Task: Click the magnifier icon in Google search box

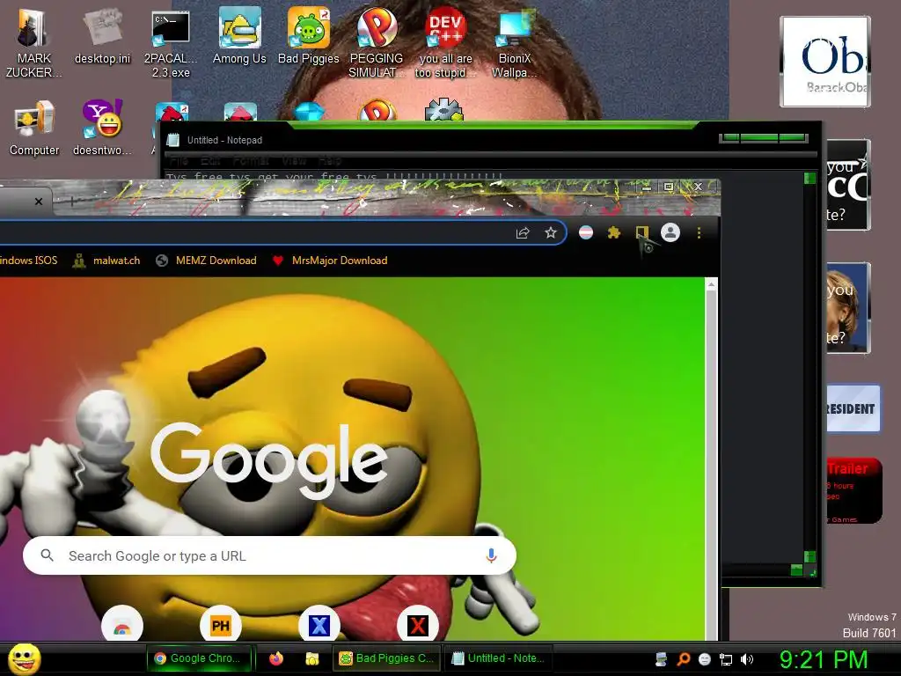Action: (x=48, y=555)
